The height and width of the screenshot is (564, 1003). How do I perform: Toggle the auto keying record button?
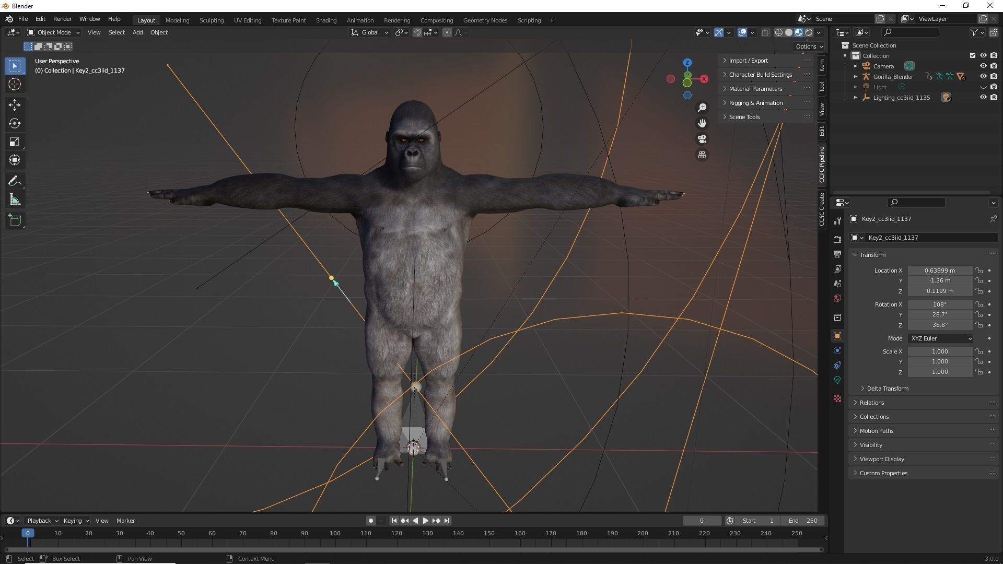371,521
